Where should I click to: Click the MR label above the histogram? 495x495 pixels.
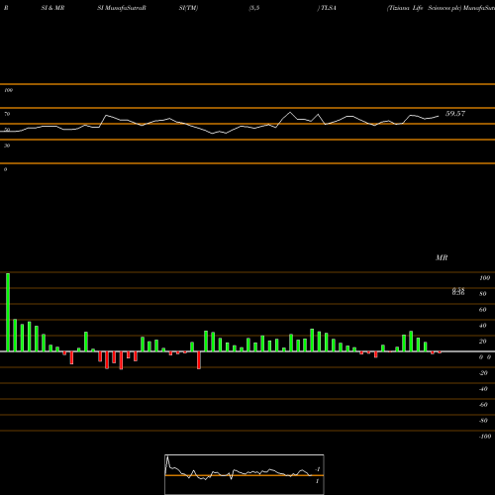[x=442, y=257]
